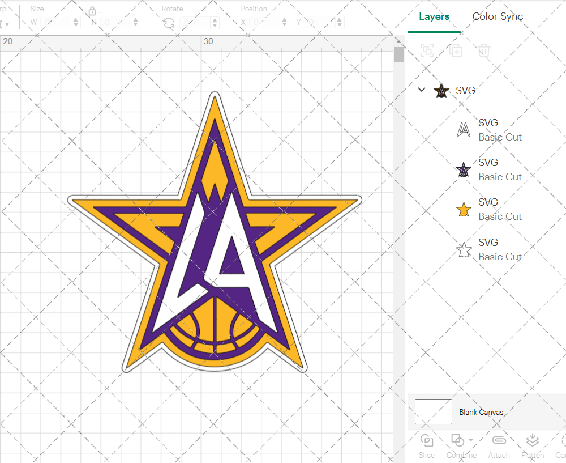Click the Height stepper arrows

point(135,23)
